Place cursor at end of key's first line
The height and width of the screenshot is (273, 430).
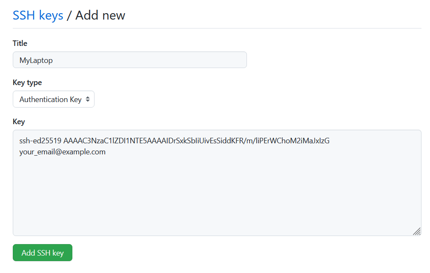(330, 141)
